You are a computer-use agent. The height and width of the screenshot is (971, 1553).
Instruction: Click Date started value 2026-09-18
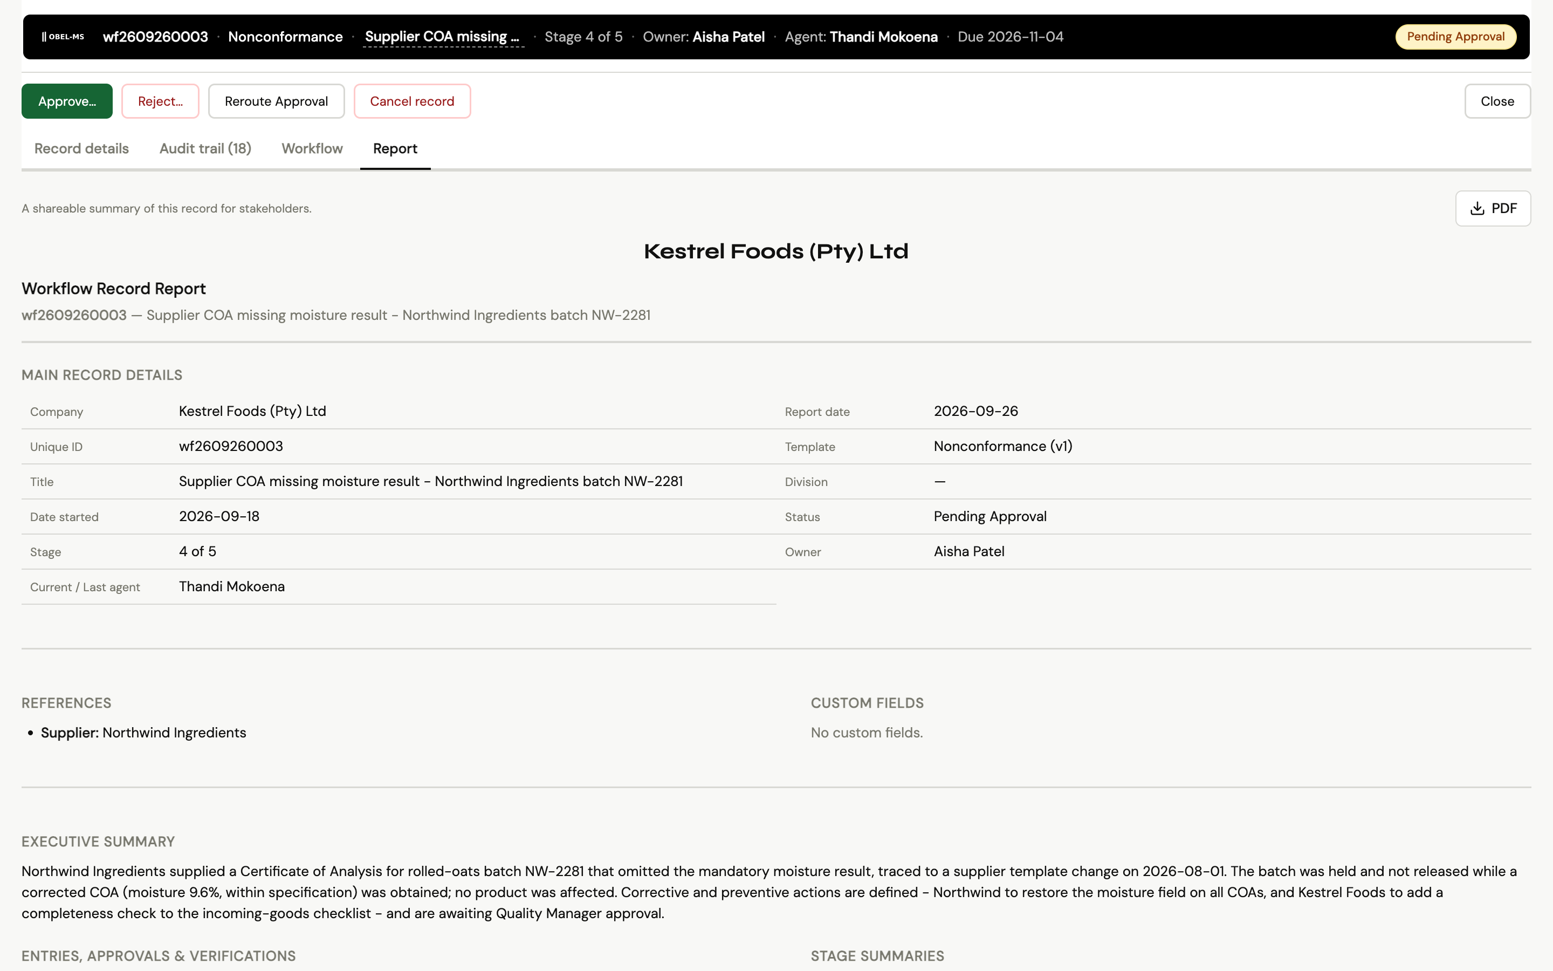[219, 516]
